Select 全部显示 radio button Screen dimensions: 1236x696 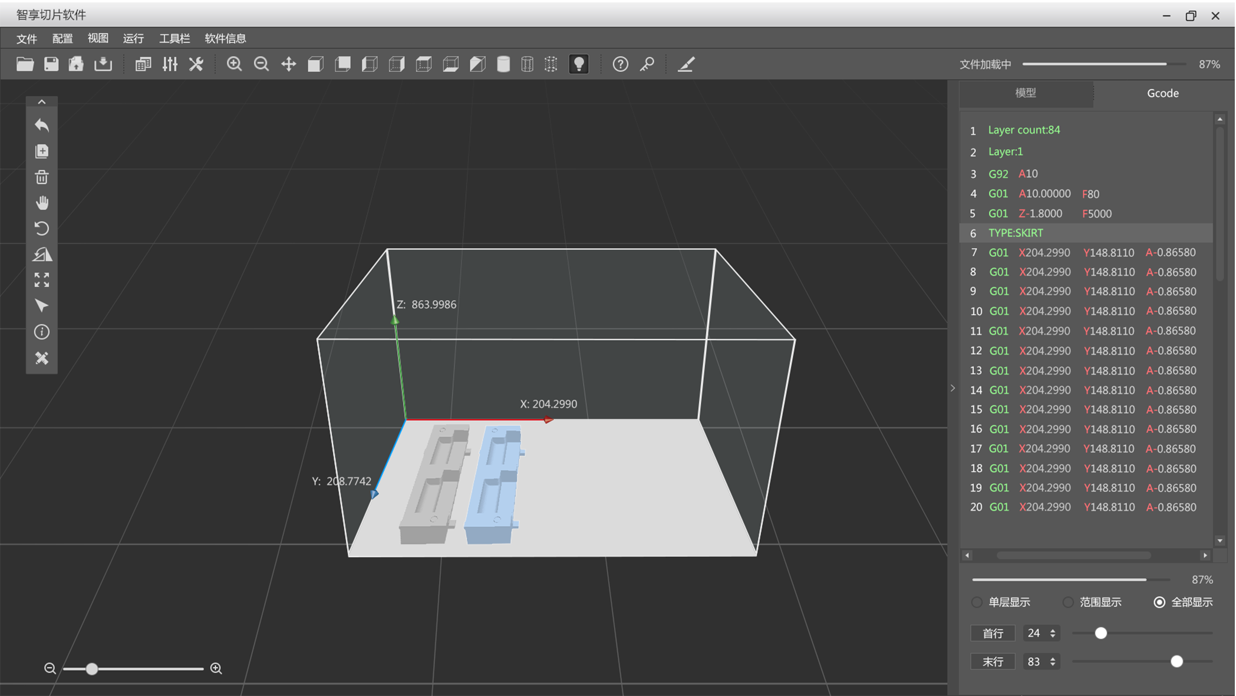point(1159,602)
